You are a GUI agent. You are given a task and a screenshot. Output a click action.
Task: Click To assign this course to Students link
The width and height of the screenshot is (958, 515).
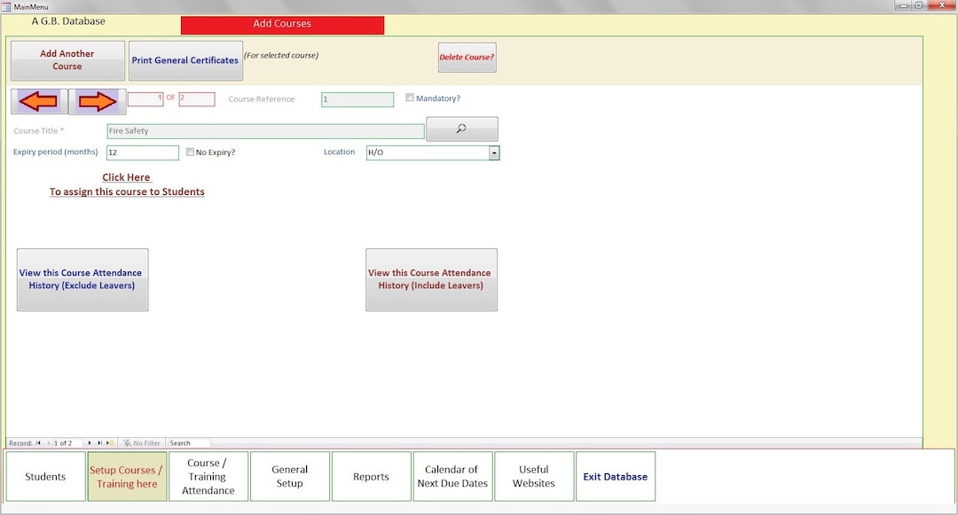coord(127,191)
